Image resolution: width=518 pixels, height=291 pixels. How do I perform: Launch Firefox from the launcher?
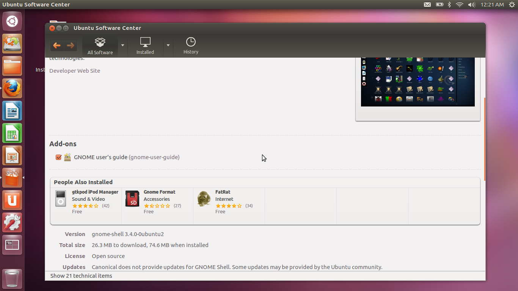pos(12,88)
